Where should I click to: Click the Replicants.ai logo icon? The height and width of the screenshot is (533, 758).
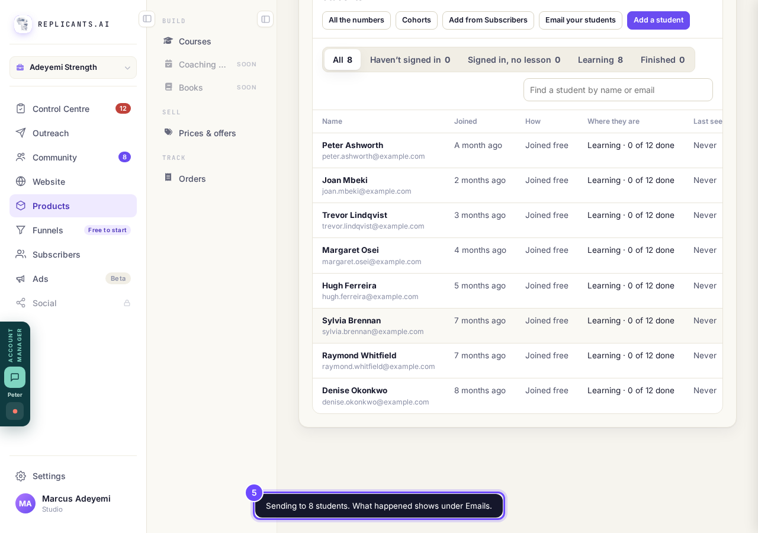[x=23, y=24]
